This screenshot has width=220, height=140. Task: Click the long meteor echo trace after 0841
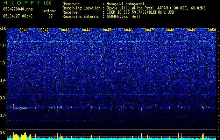[22, 108]
